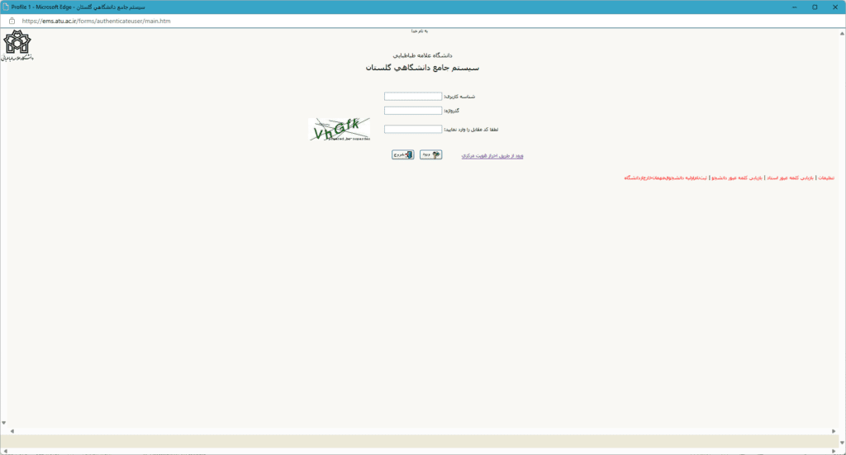
Task: Click the Allameh Tabataba'i University logo
Action: pyautogui.click(x=17, y=45)
